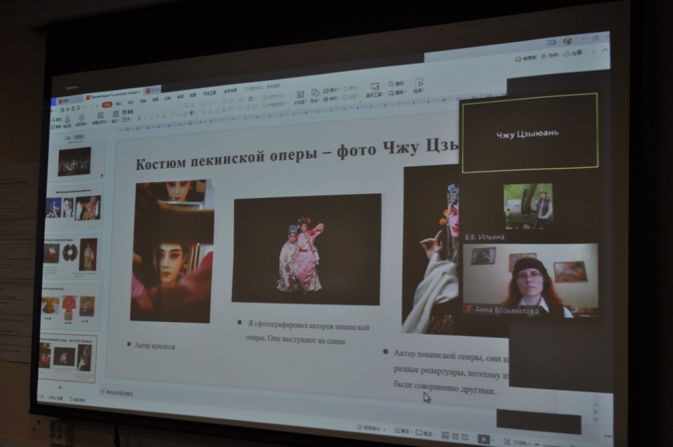The height and width of the screenshot is (447, 673).
Task: Switch to the Презентация document tab
Action: [x=113, y=95]
